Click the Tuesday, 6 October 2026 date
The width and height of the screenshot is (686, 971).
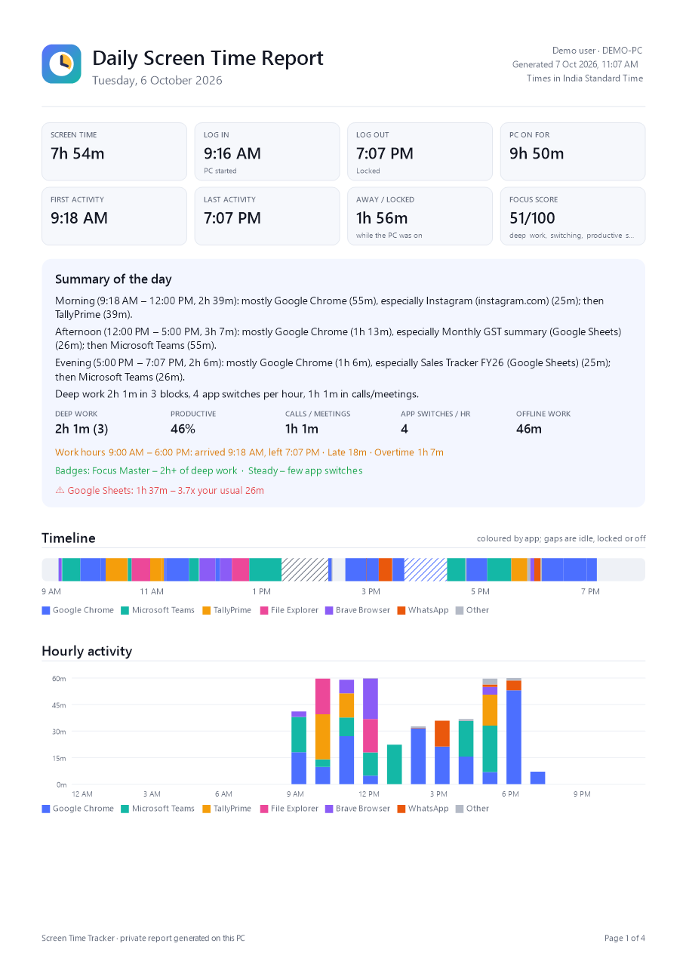(x=157, y=81)
